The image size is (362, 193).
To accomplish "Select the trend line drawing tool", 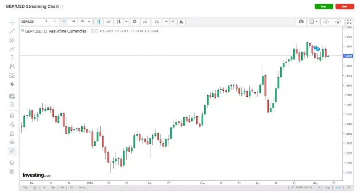I will (x=12, y=31).
